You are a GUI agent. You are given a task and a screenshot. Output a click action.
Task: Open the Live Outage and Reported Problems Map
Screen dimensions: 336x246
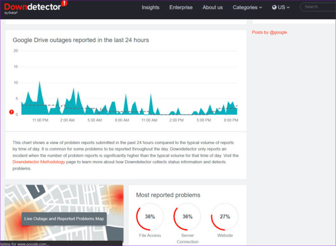click(64, 219)
